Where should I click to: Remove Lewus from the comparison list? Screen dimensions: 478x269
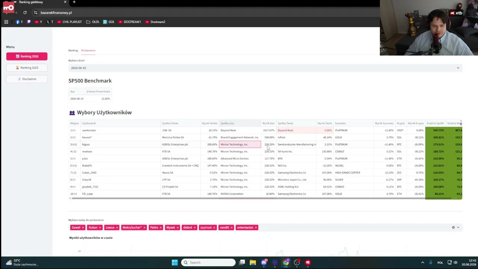tap(117, 228)
